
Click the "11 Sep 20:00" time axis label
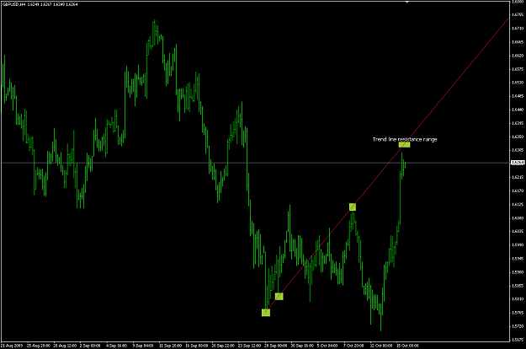click(x=170, y=346)
